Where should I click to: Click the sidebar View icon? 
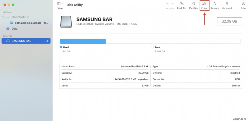[59, 4]
